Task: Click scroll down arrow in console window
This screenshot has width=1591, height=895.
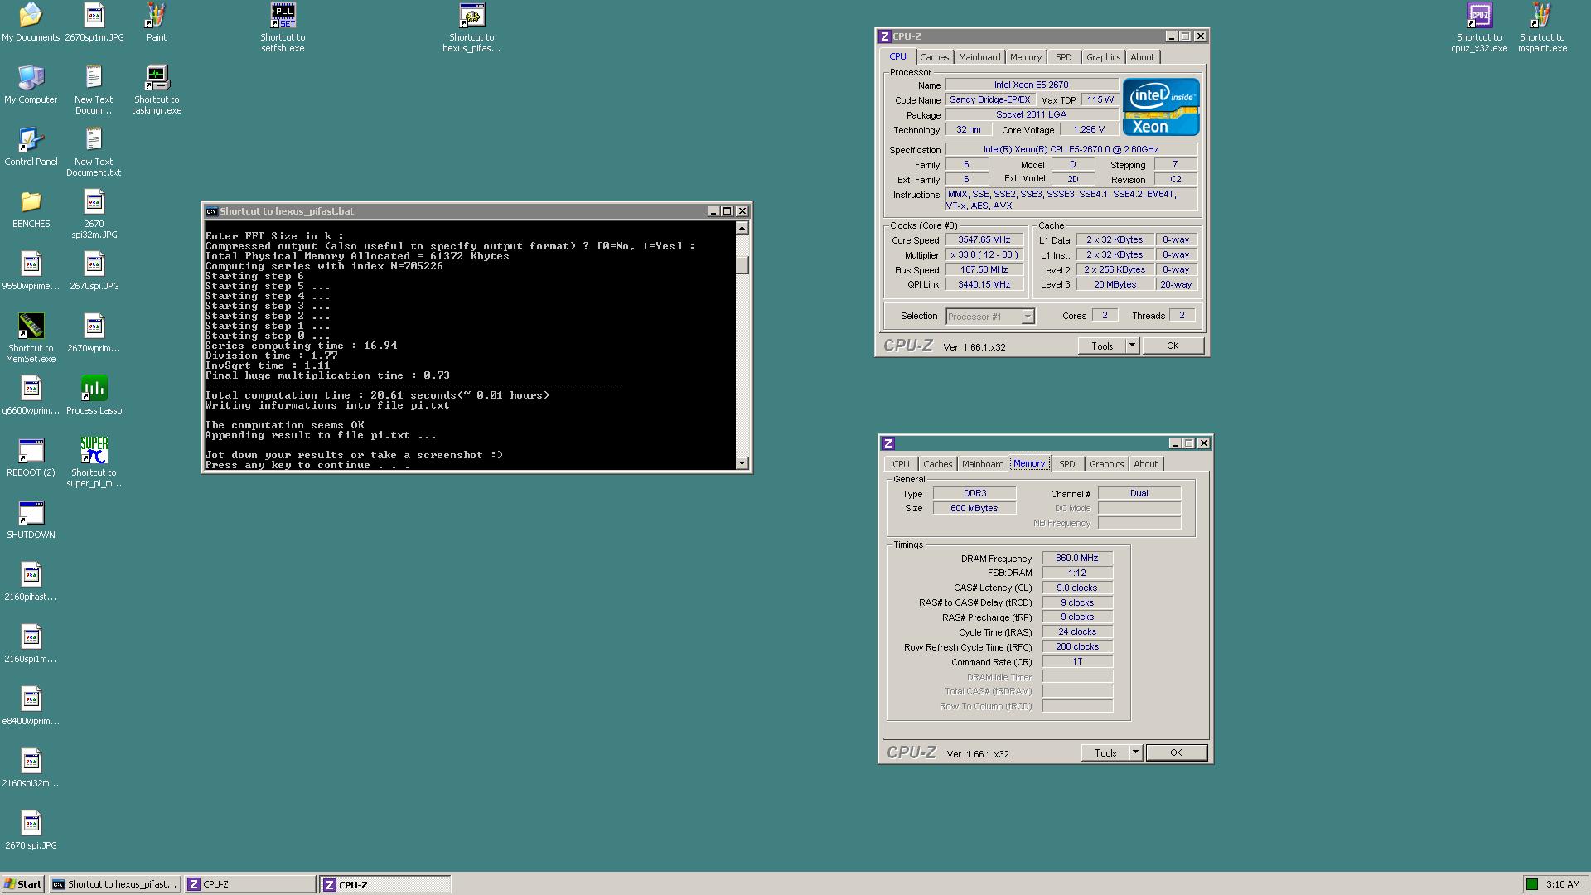Action: point(742,463)
